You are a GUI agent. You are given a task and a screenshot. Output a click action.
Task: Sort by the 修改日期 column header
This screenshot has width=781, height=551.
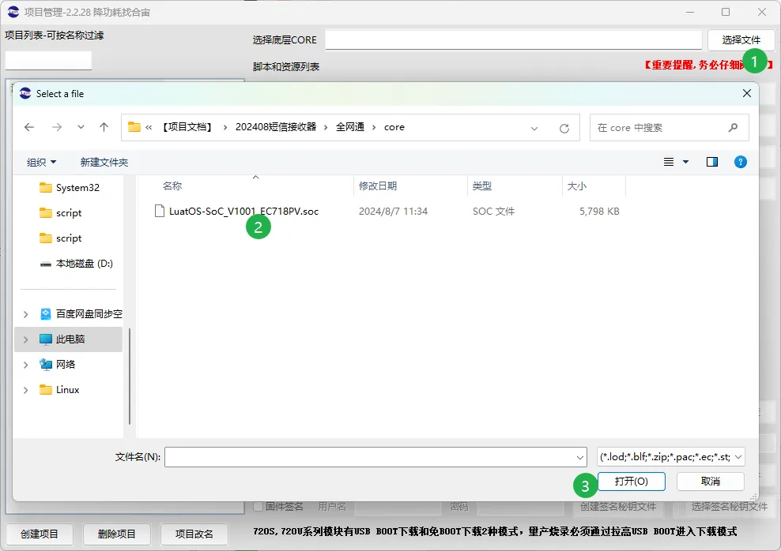coord(378,186)
